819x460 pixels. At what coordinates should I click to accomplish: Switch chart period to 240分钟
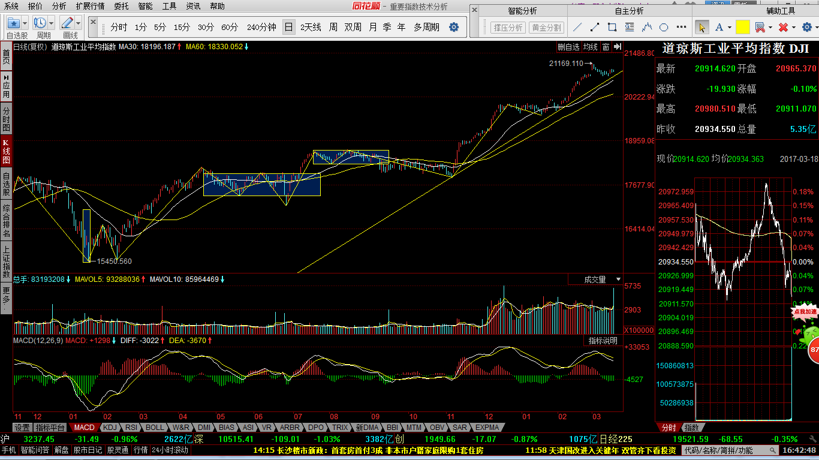pyautogui.click(x=261, y=27)
